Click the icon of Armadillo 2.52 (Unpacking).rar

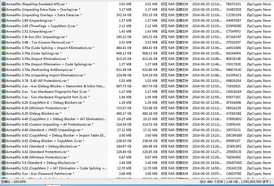pos(4,32)
